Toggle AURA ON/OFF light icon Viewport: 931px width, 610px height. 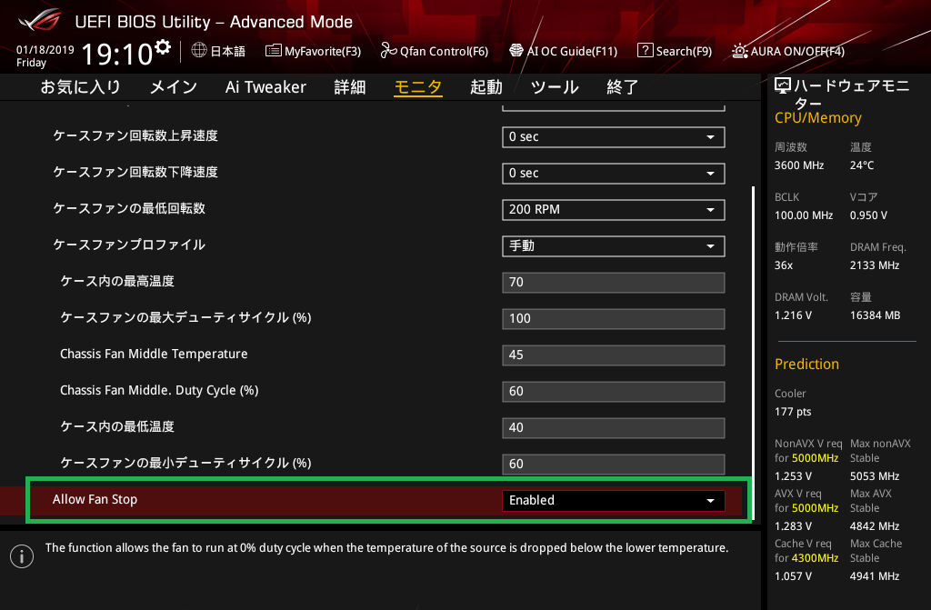739,51
